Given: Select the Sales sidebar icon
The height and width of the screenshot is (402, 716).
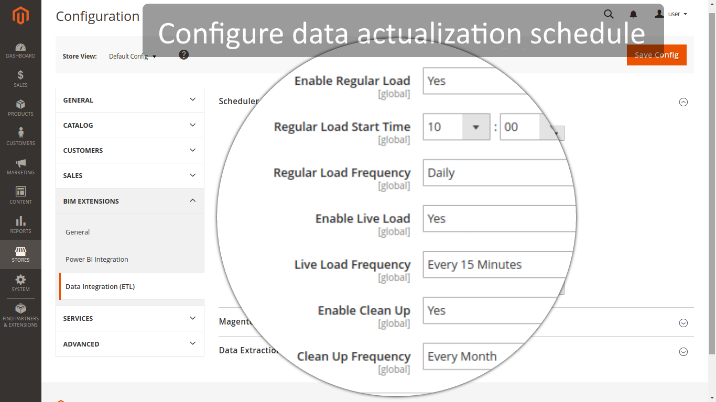Looking at the screenshot, I should click(x=20, y=79).
